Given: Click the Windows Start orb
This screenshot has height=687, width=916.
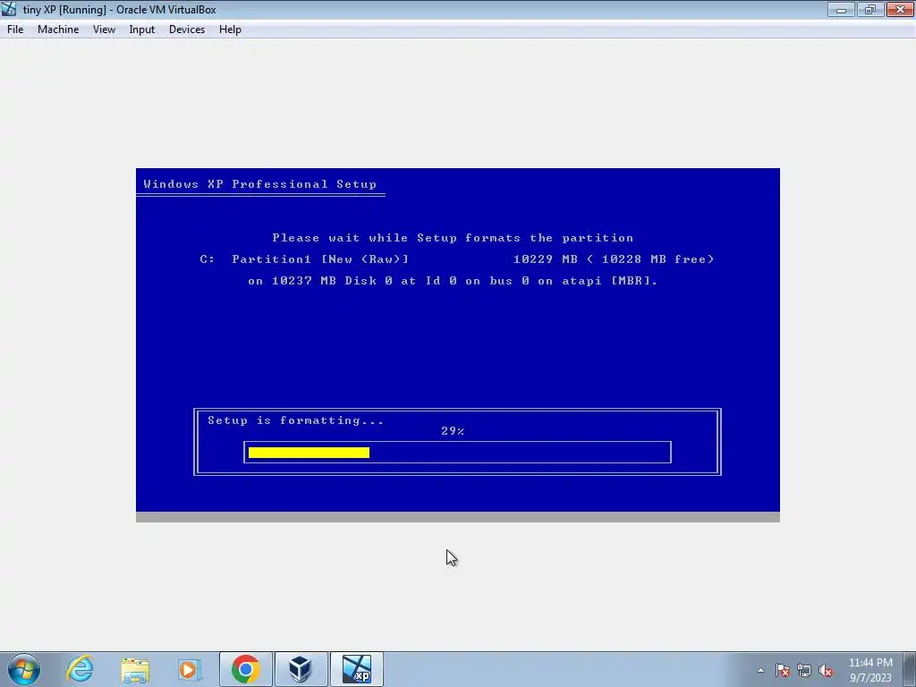Looking at the screenshot, I should [24, 669].
